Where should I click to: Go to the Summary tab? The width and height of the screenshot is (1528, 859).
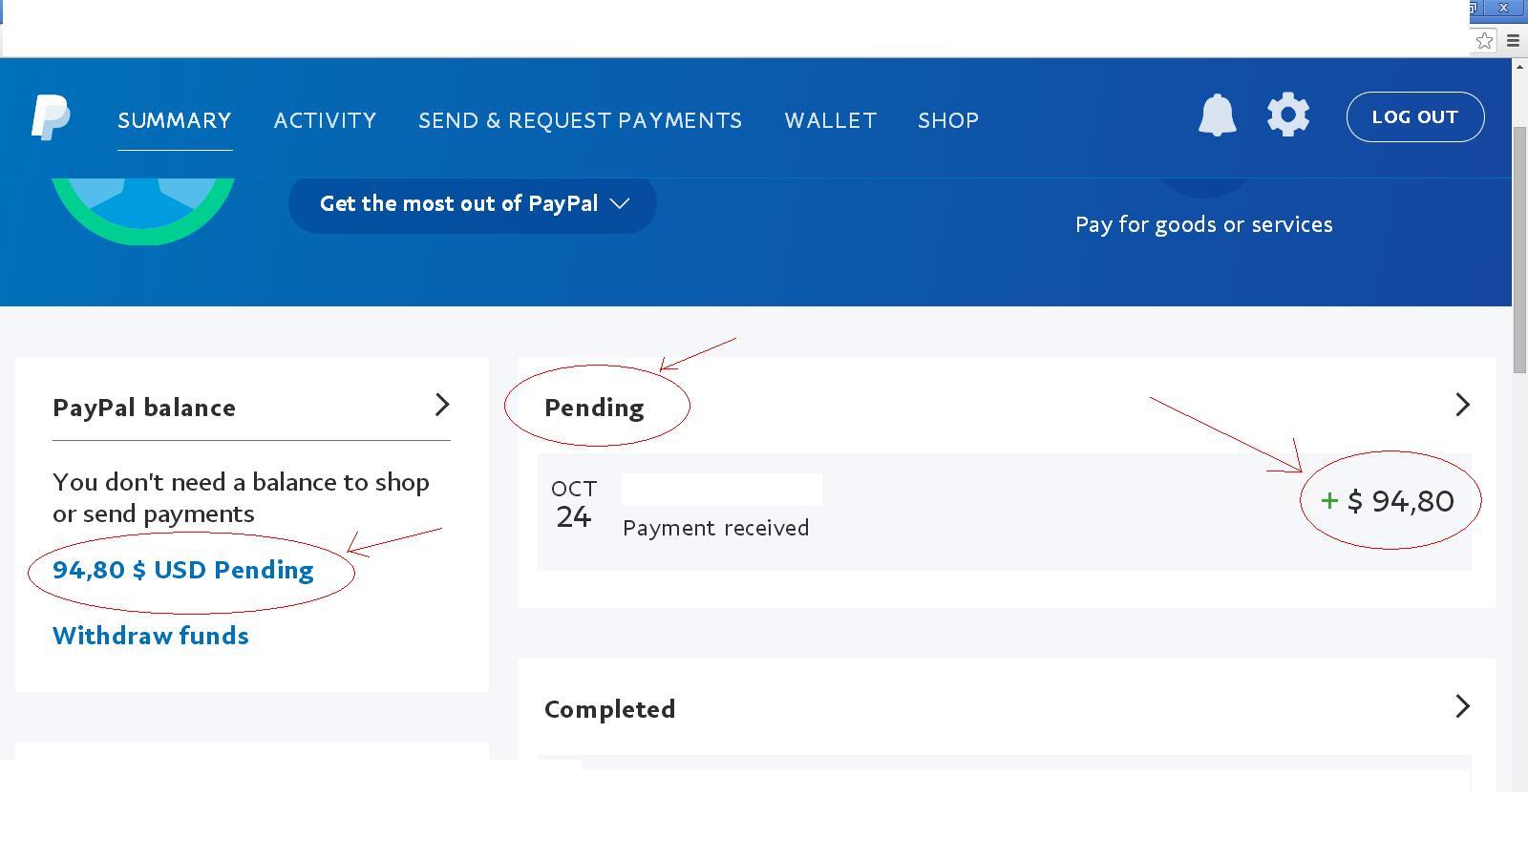coord(175,120)
